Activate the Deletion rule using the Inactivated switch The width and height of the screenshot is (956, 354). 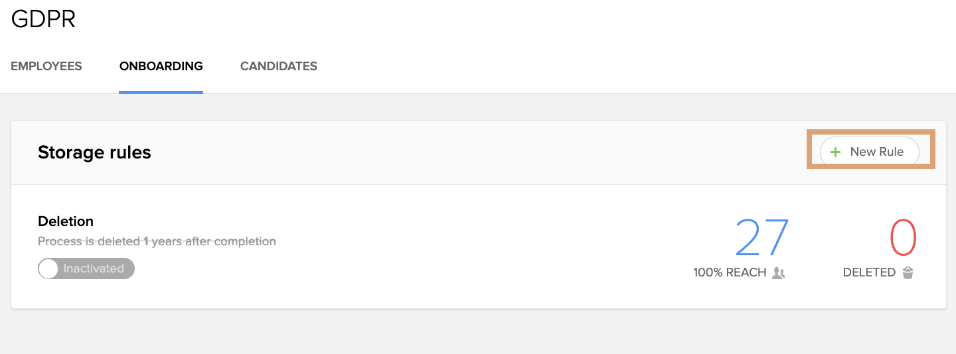86,268
